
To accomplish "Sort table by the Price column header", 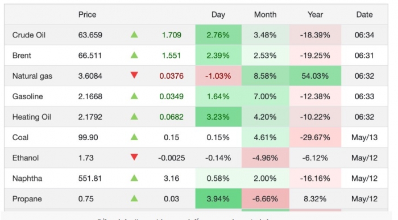I will click(87, 14).
